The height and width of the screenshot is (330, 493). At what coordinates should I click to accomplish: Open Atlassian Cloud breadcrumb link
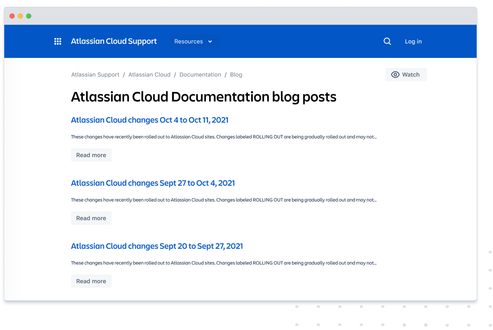149,74
